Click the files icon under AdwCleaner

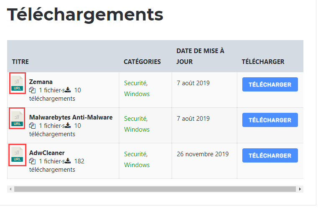[32, 161]
